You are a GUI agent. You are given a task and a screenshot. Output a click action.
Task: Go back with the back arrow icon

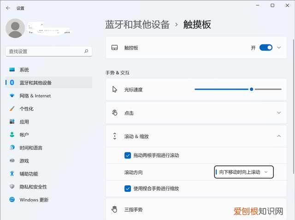coord(8,8)
